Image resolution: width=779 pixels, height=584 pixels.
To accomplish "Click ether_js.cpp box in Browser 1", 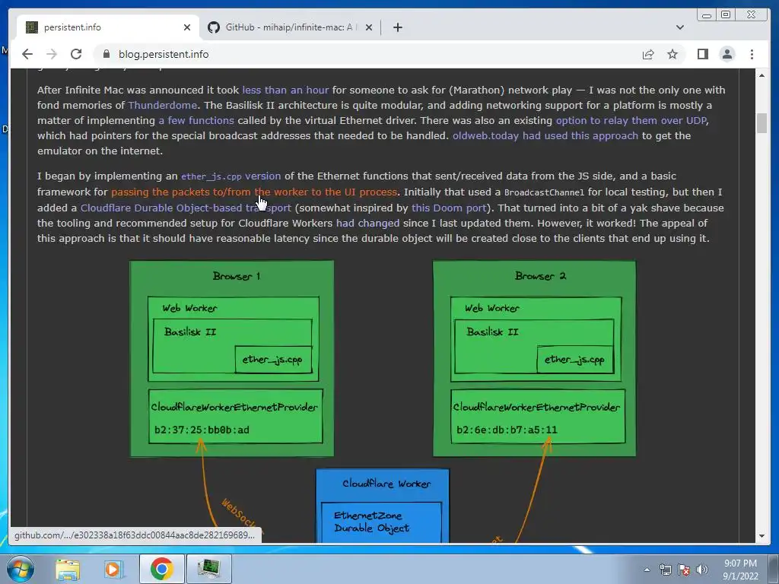I will point(273,360).
